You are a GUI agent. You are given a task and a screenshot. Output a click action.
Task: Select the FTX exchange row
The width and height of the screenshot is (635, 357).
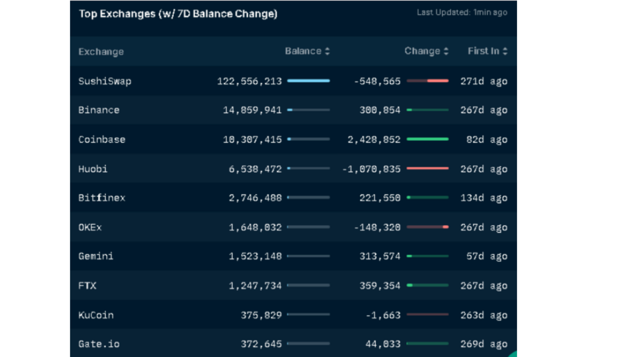pyautogui.click(x=87, y=285)
